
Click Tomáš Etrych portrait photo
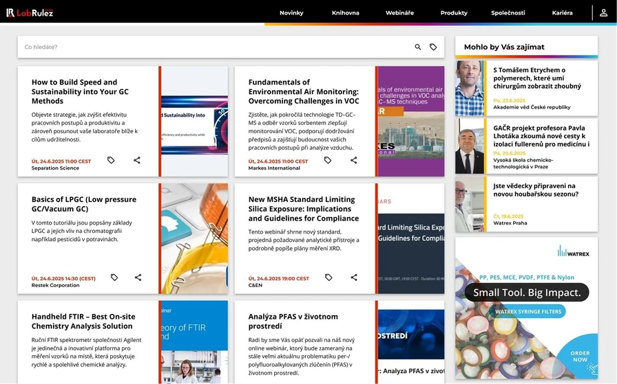coord(470,88)
